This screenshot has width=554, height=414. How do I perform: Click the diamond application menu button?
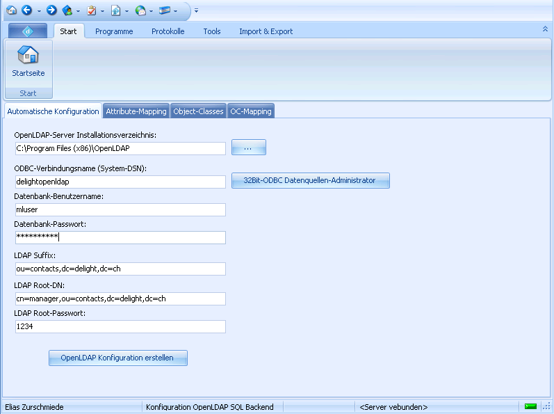(28, 31)
